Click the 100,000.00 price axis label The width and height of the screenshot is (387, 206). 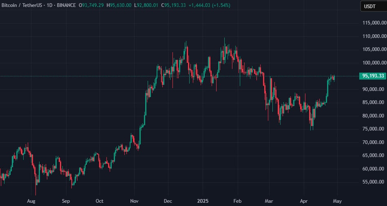(x=374, y=63)
